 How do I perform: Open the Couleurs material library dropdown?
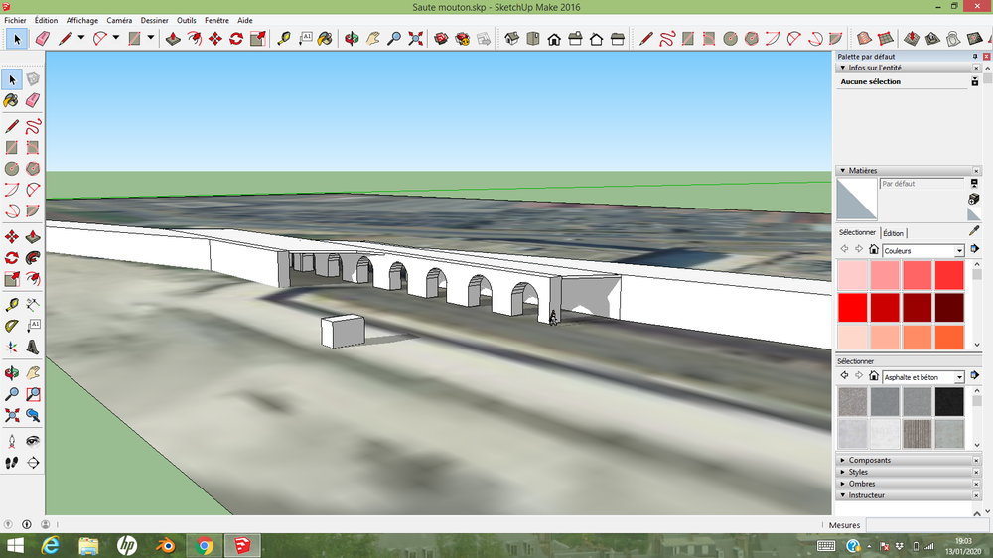coord(959,251)
